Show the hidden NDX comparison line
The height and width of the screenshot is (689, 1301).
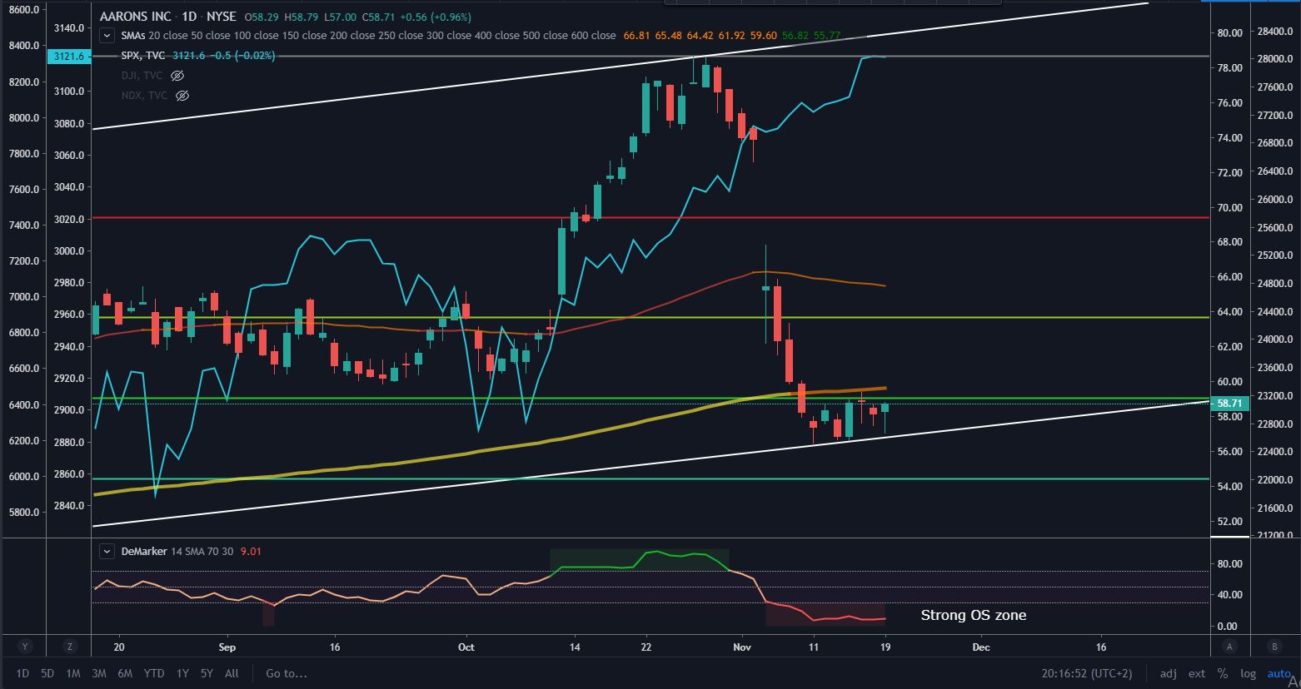(182, 96)
